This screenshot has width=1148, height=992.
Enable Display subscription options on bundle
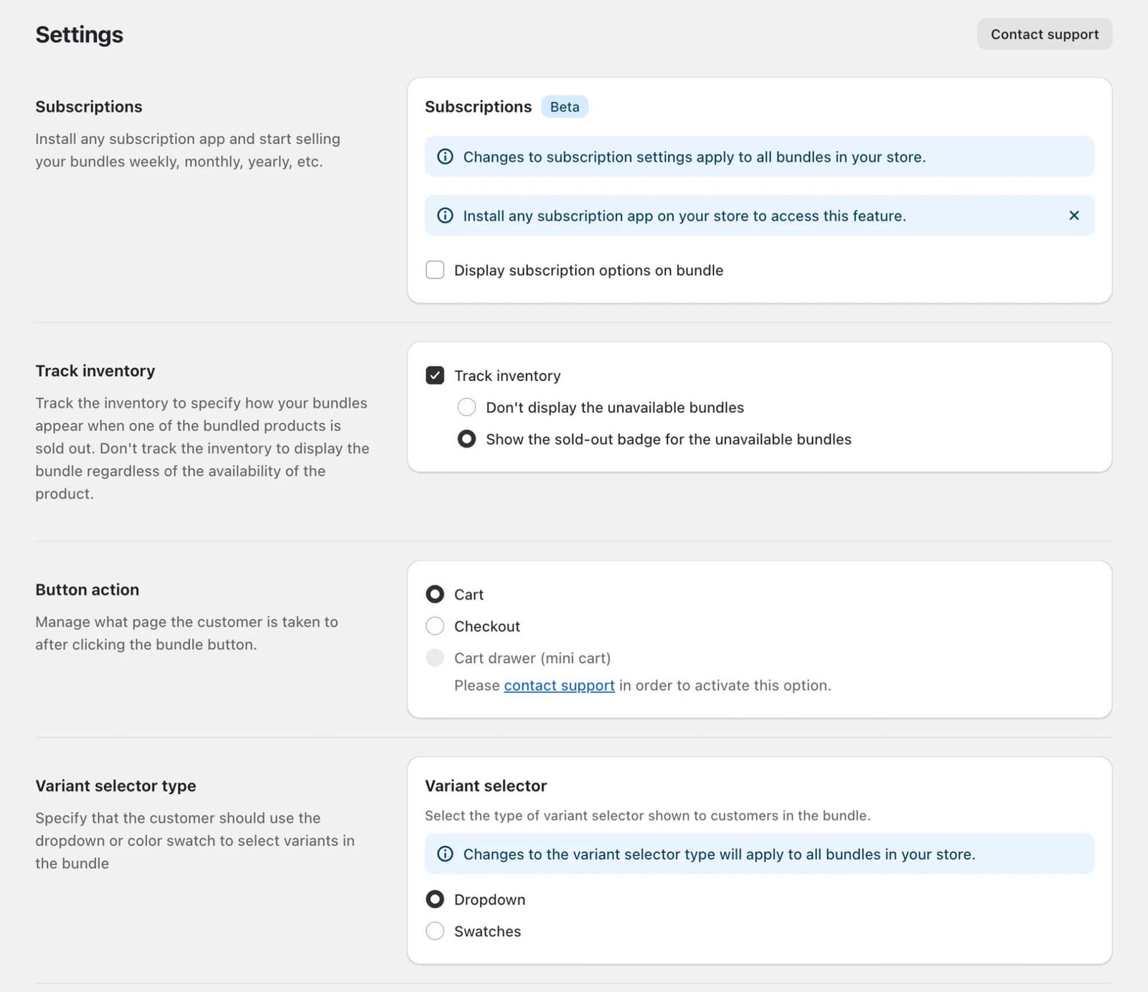click(435, 270)
